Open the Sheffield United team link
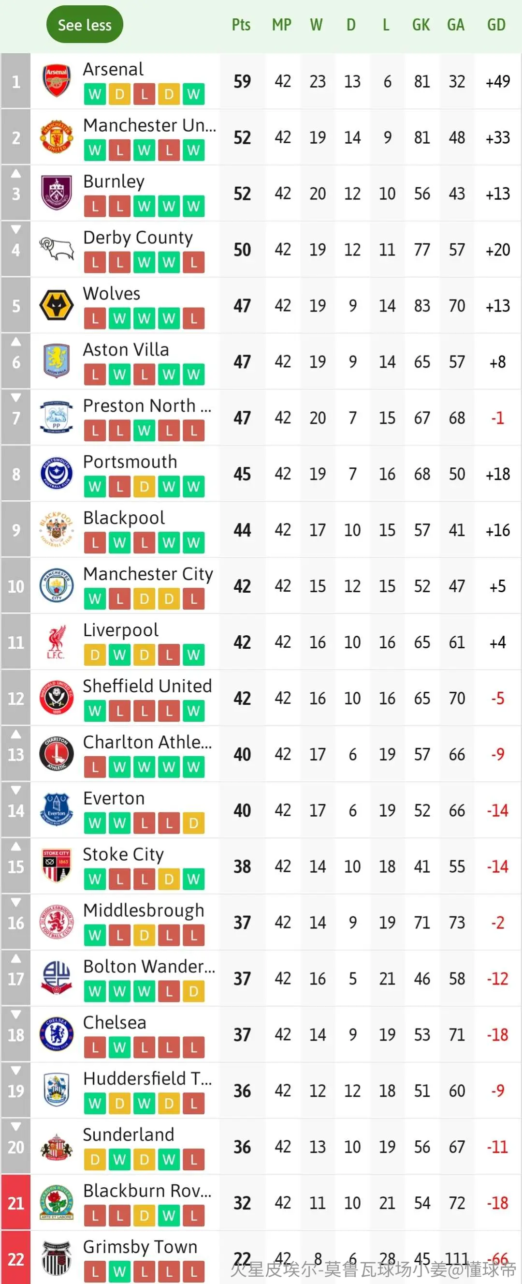The image size is (522, 1284). [x=147, y=686]
